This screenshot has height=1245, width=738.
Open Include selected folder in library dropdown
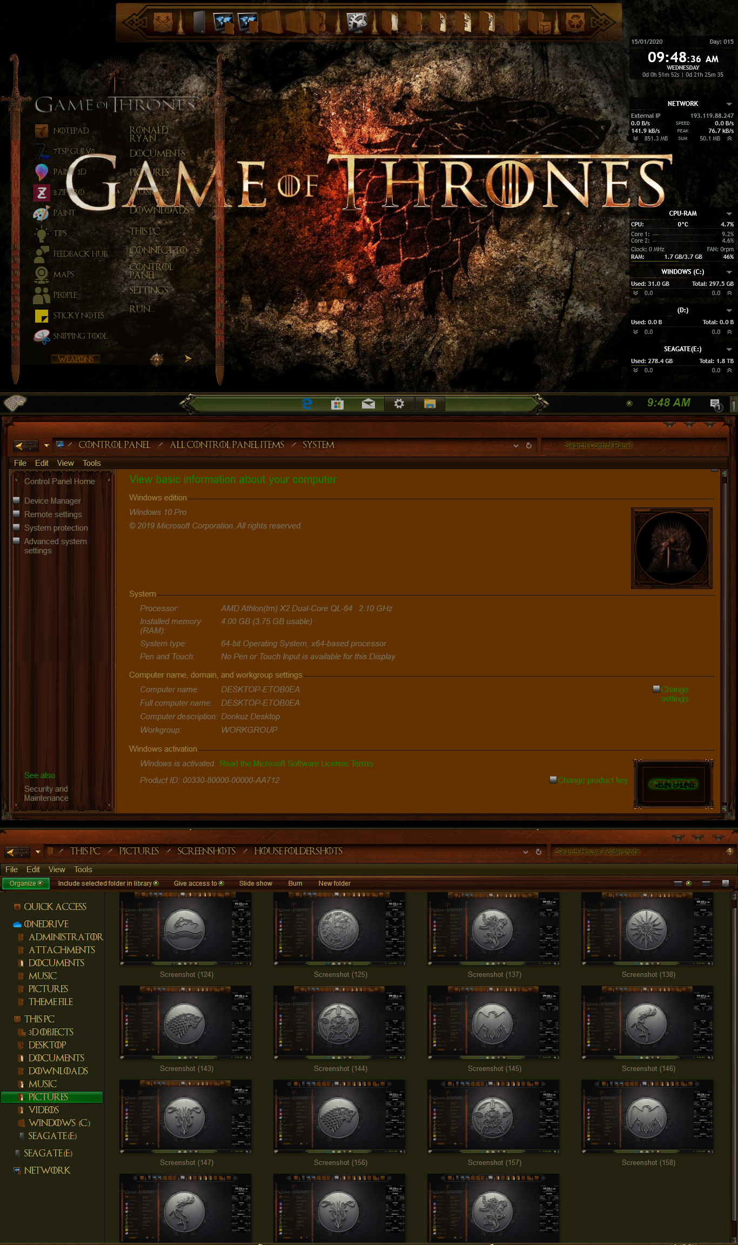click(x=108, y=883)
